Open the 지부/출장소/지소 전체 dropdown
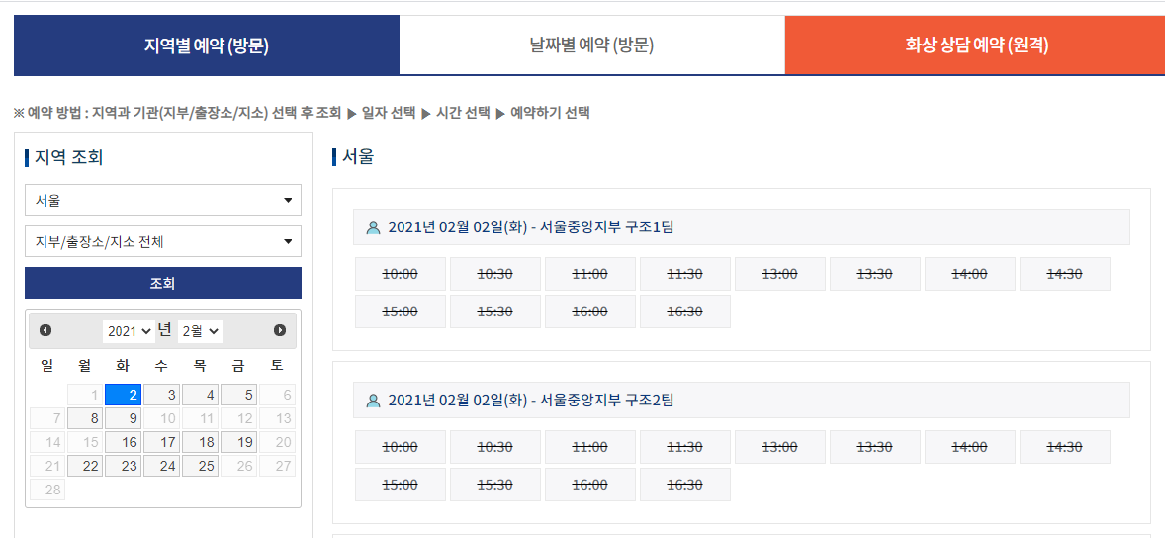This screenshot has width=1165, height=538. tap(163, 241)
